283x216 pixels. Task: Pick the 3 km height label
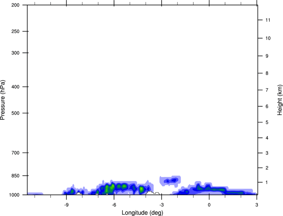267,153
